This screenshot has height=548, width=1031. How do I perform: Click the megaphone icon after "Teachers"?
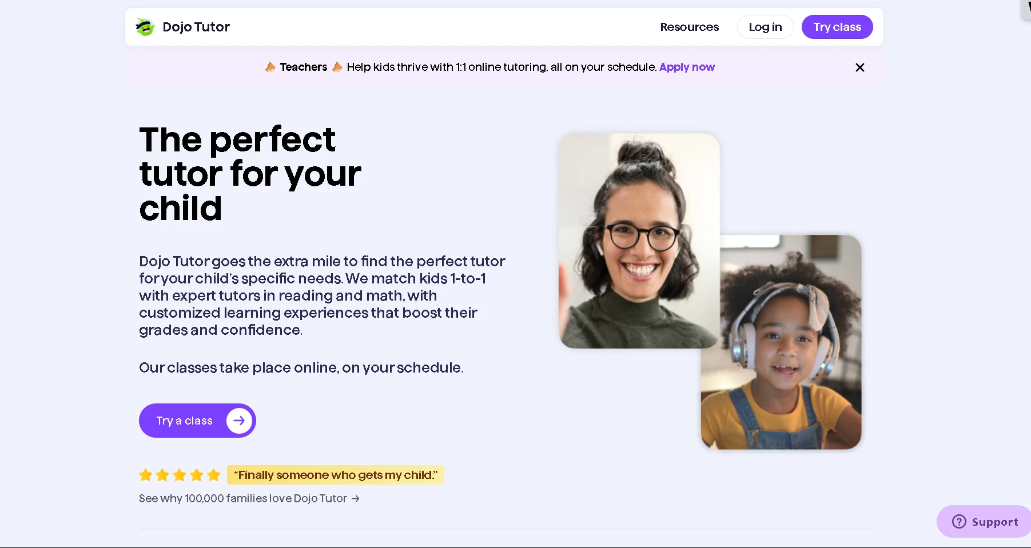pos(337,67)
